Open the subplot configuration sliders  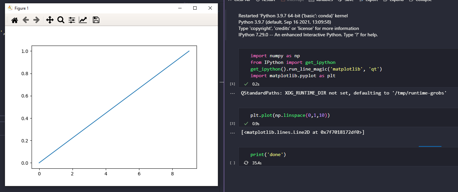(72, 20)
